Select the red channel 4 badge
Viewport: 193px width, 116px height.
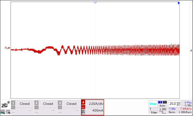[83, 102]
